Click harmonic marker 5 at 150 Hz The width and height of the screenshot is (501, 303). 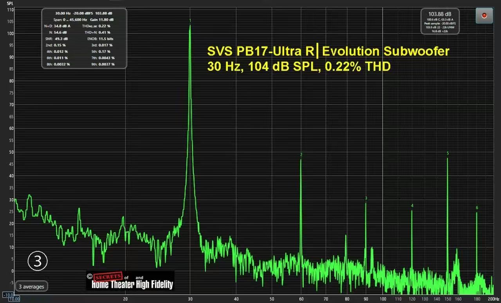point(447,153)
